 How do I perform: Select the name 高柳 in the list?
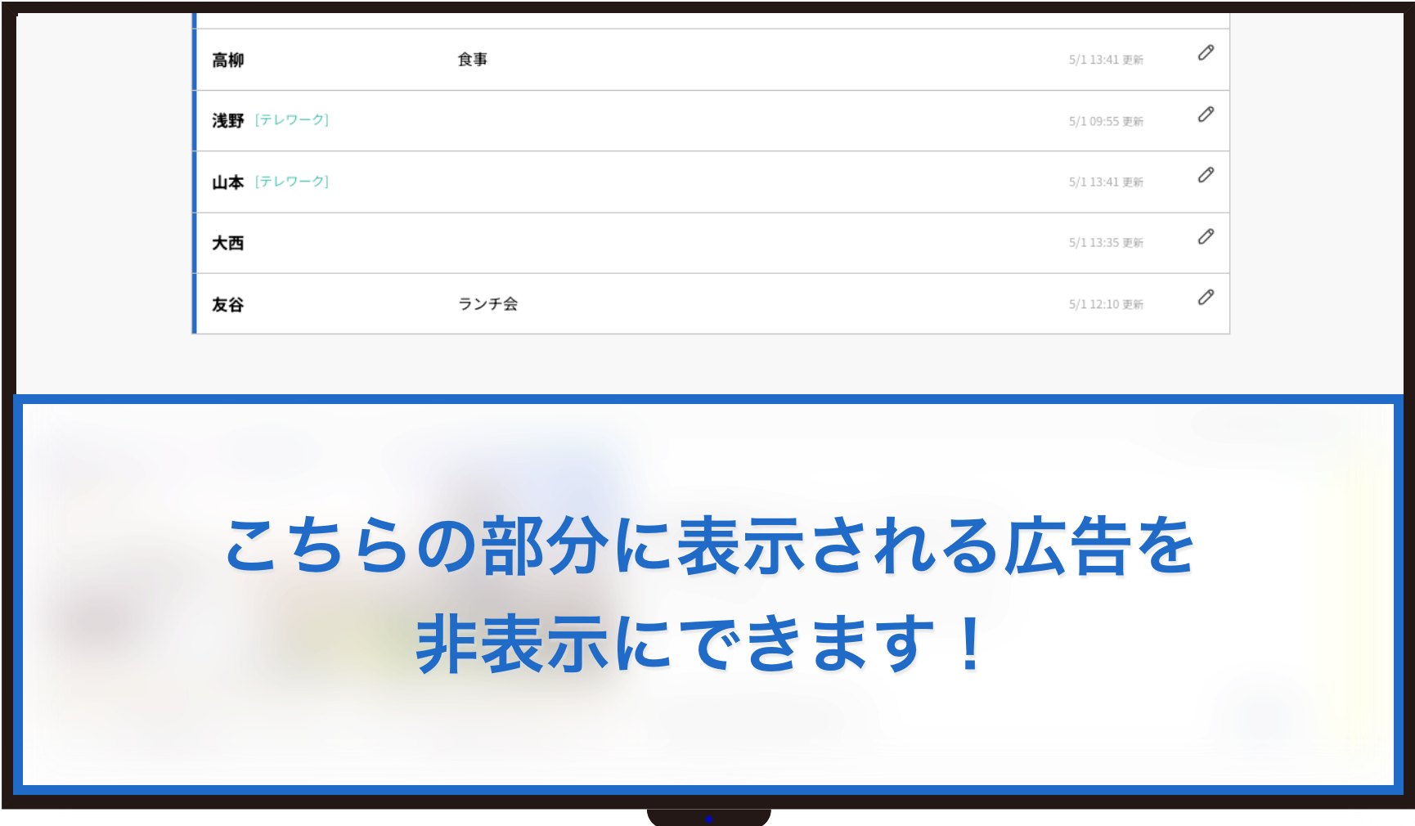click(x=227, y=61)
